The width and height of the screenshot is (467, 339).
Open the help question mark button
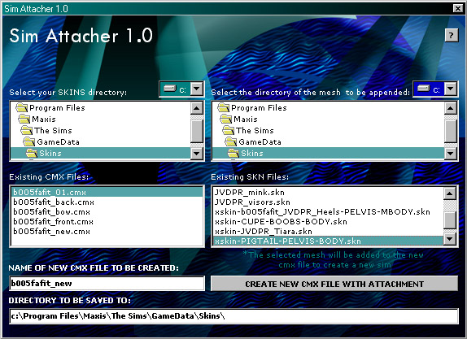click(x=452, y=36)
